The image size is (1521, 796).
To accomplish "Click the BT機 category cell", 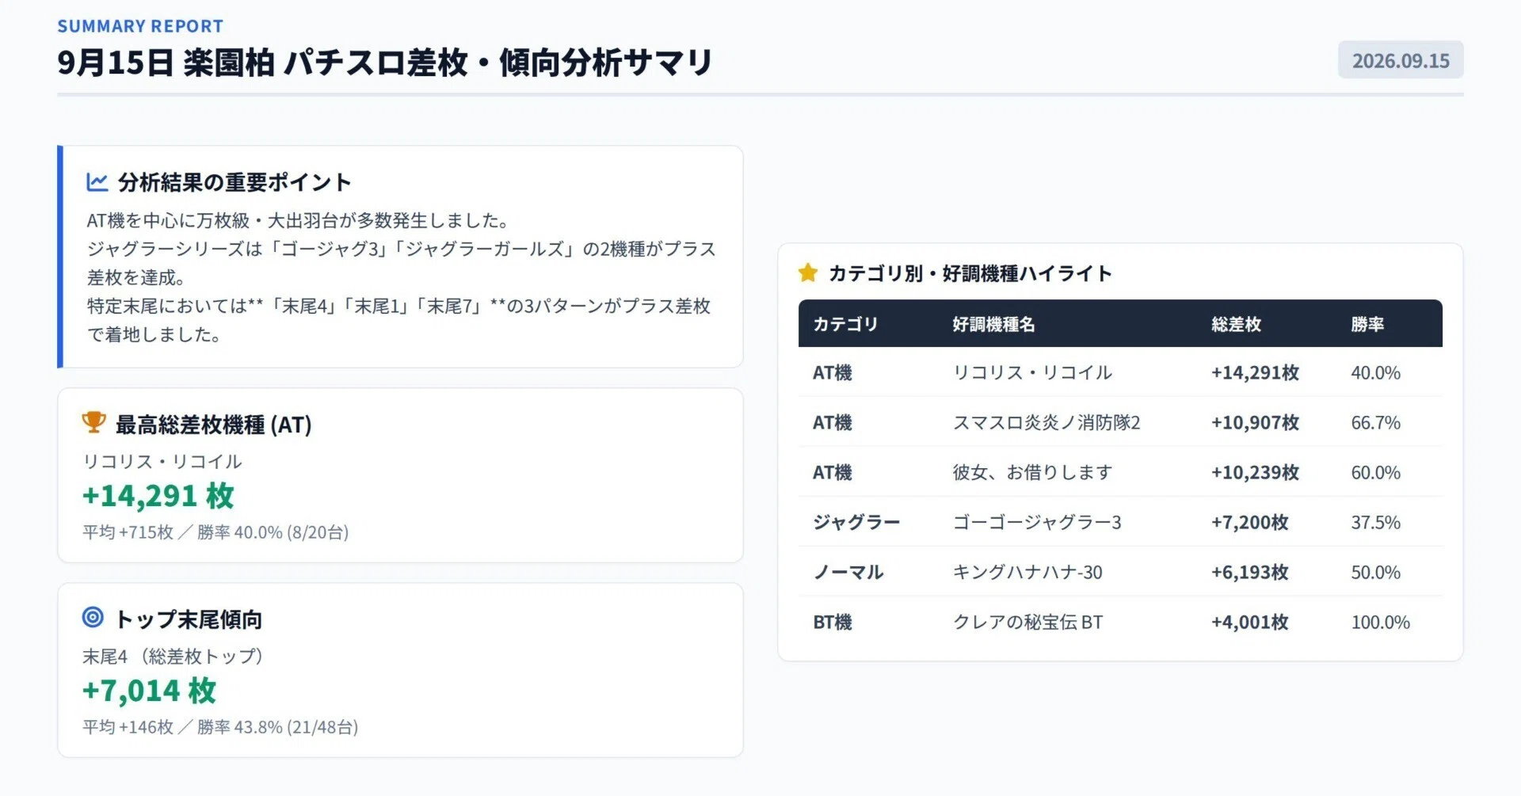I will tap(833, 622).
